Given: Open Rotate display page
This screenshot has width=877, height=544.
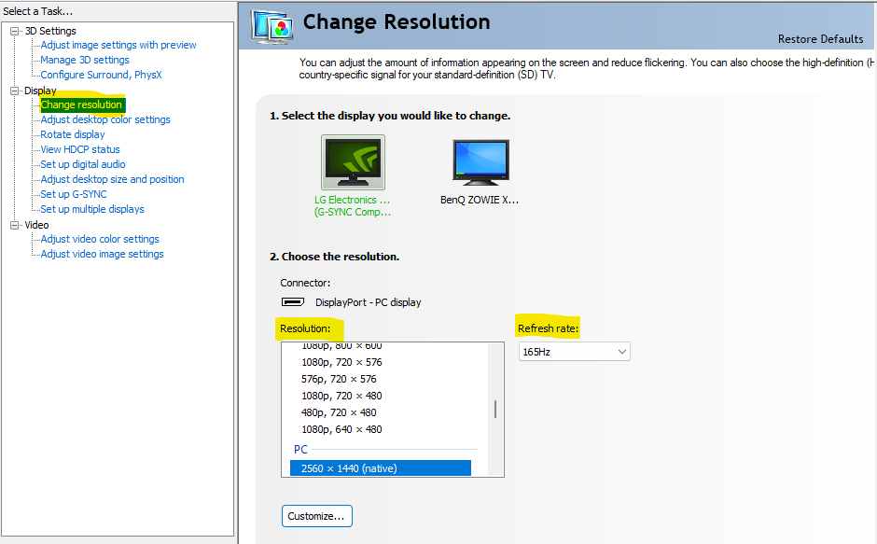Looking at the screenshot, I should (x=73, y=134).
